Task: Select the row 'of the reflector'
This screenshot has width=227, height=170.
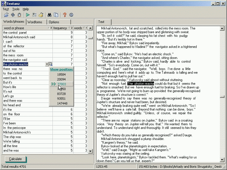Action: pos(45,46)
